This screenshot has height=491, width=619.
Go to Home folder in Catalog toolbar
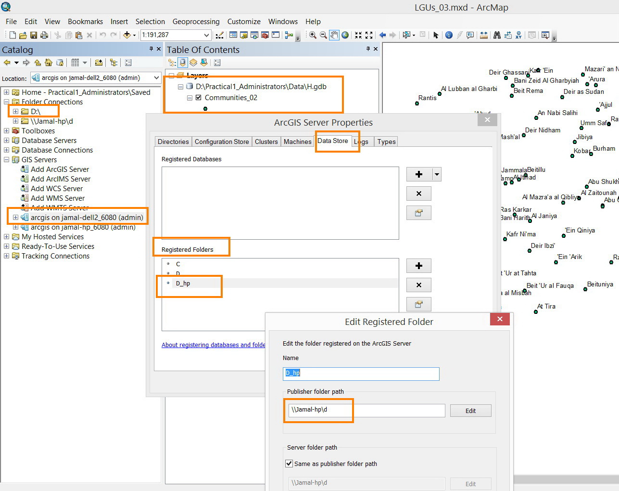pos(48,63)
